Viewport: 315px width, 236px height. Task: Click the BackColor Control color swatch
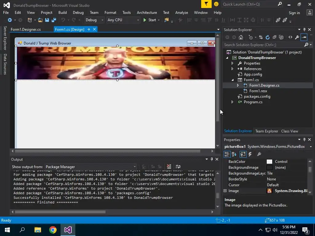click(269, 162)
